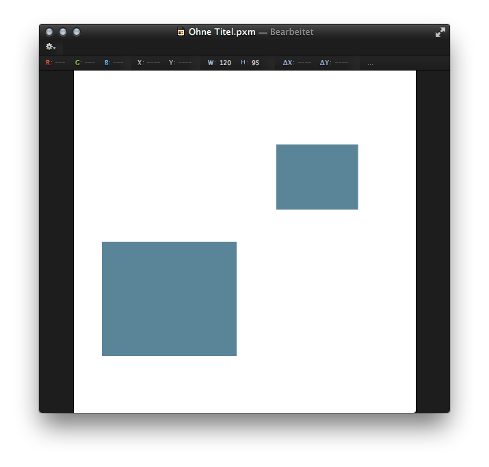Image resolution: width=489 pixels, height=467 pixels.
Task: Click the Y coordinate readout
Action: 180,63
